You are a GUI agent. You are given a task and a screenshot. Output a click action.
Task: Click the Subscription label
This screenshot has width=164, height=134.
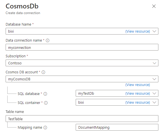tap(16, 56)
